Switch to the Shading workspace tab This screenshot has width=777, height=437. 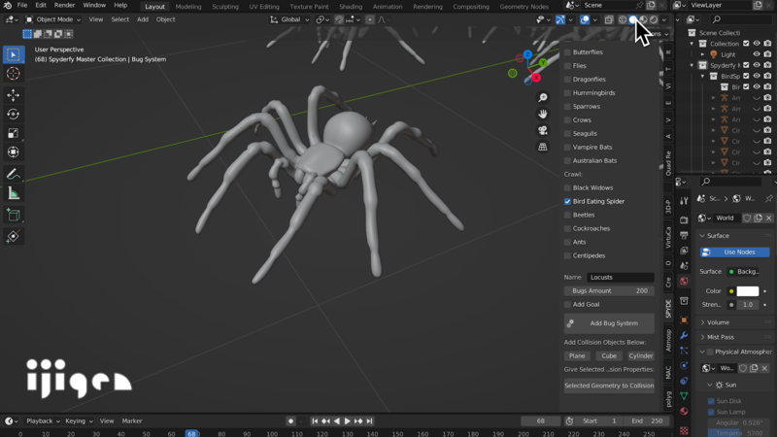click(x=351, y=7)
